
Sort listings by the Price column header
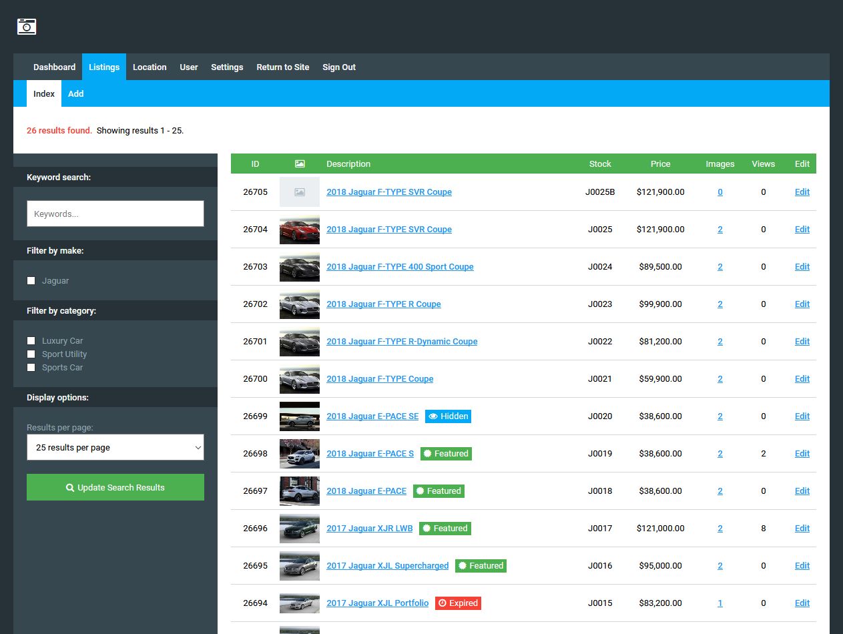660,164
